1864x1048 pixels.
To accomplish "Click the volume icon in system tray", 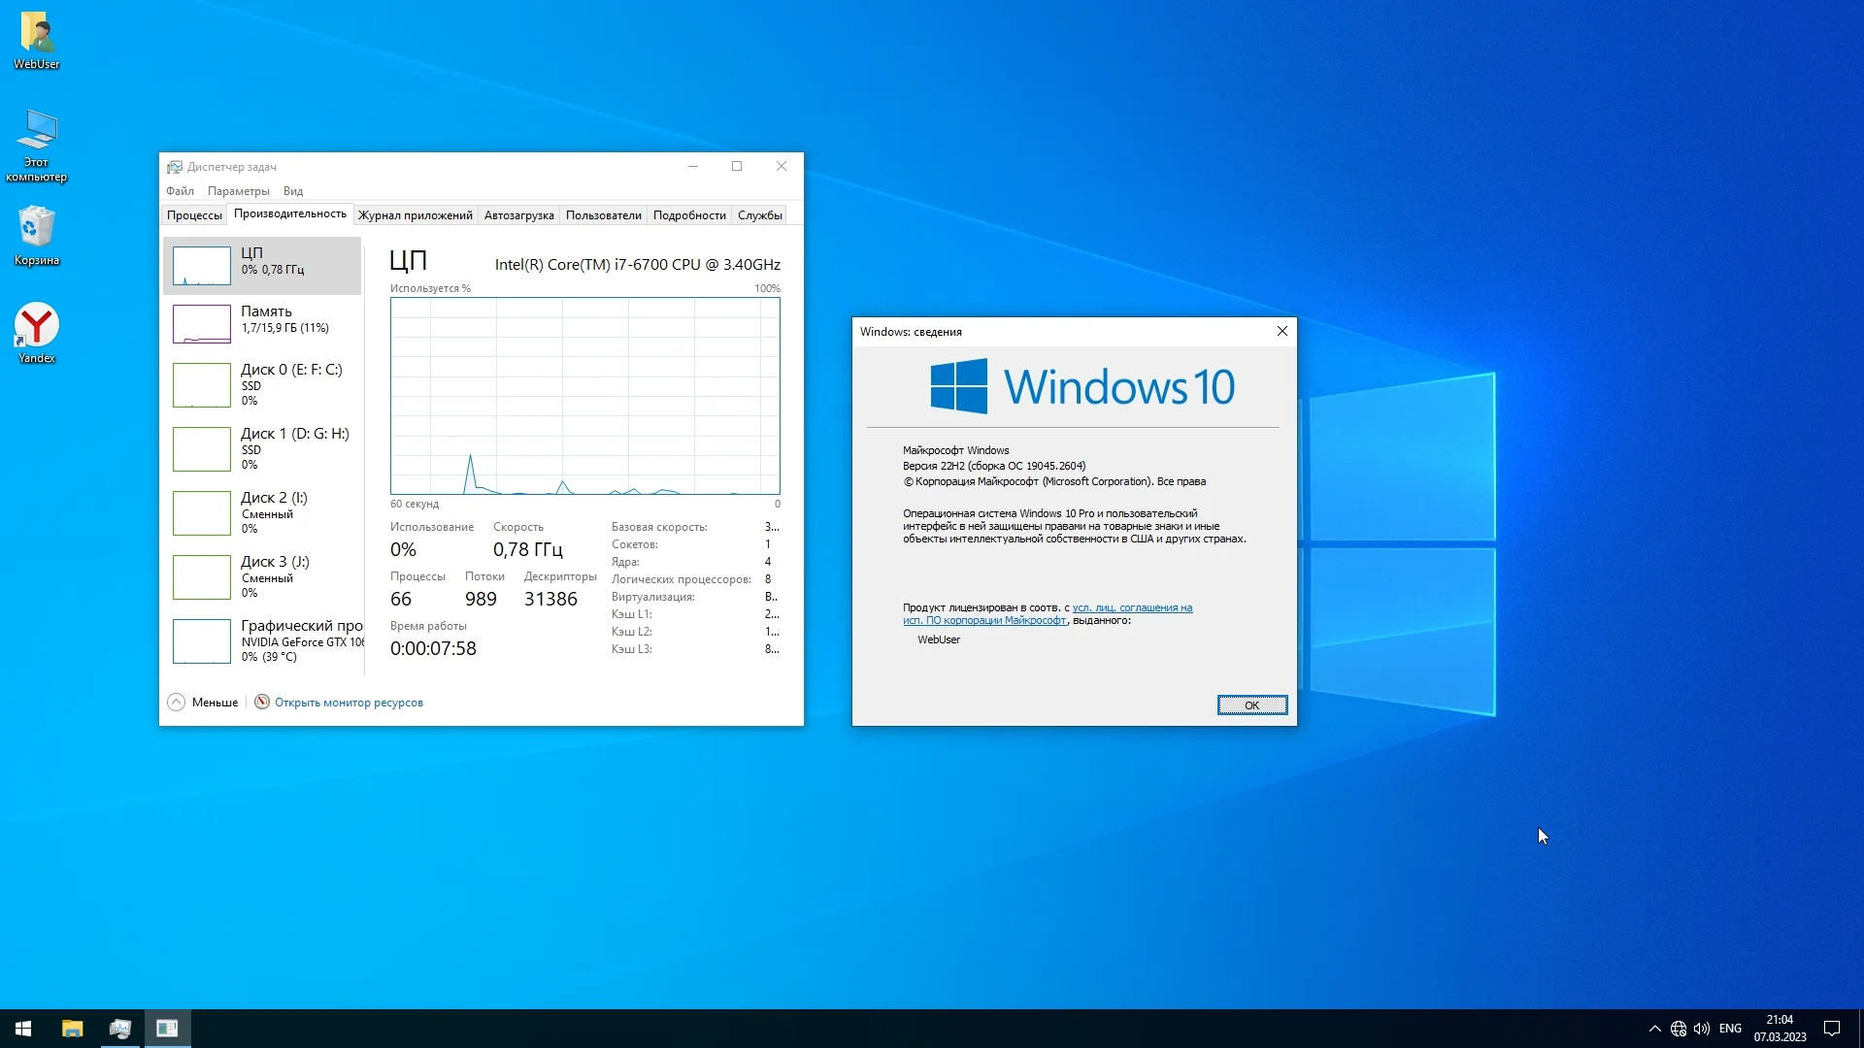I will pos(1702,1029).
